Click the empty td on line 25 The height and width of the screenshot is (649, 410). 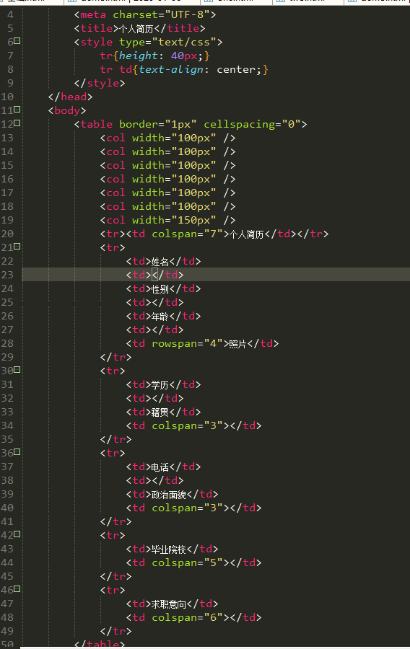pyautogui.click(x=154, y=303)
